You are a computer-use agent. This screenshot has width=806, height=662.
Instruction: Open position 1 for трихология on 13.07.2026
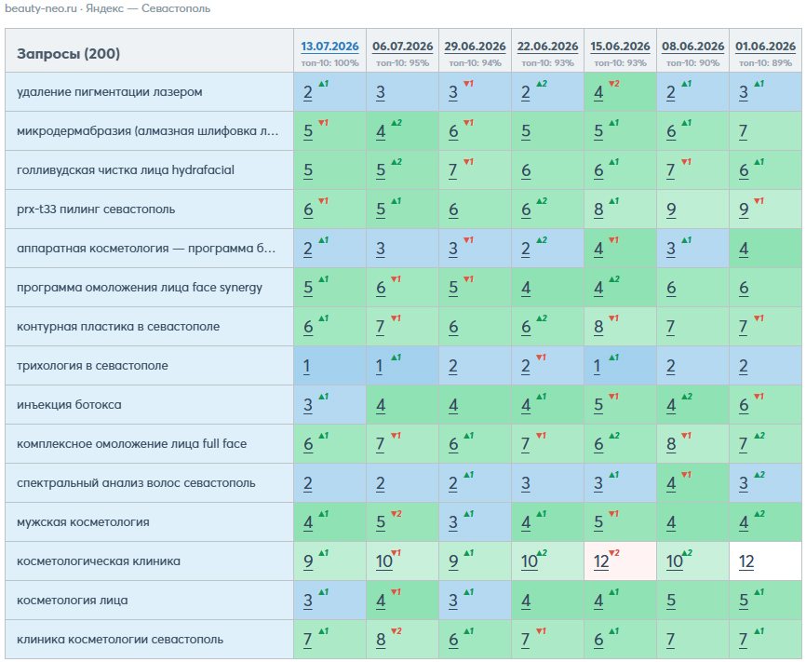pos(306,366)
